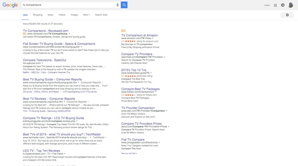The width and height of the screenshot is (298, 166).
Task: Open Compare TV Providers Prices ad
Action: coord(142,124)
